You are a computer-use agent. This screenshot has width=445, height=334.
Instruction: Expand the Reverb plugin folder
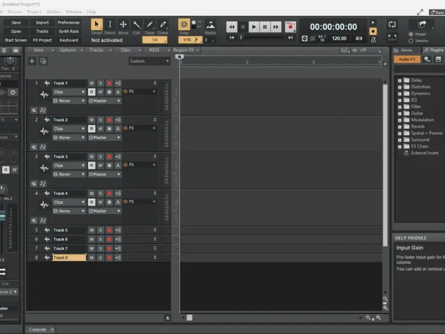coord(399,127)
